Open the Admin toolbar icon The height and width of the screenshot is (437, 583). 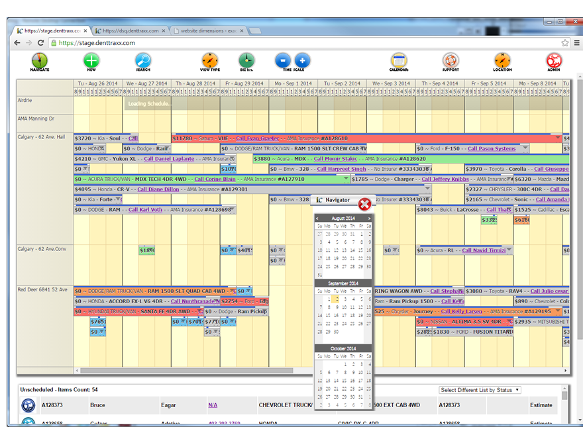pos(554,61)
